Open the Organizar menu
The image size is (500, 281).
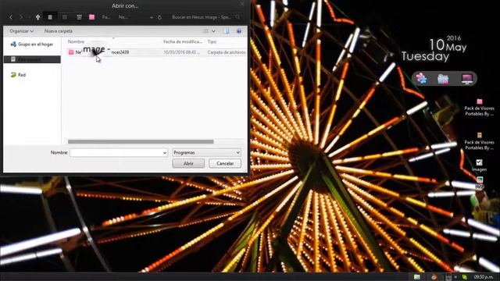[x=21, y=31]
